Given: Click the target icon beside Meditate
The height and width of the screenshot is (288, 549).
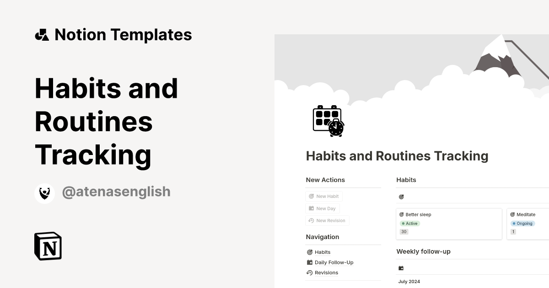Looking at the screenshot, I should tap(512, 214).
